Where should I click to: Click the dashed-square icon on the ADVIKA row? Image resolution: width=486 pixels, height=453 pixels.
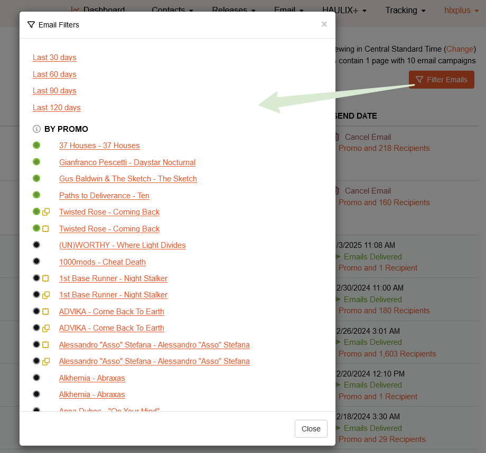45,311
